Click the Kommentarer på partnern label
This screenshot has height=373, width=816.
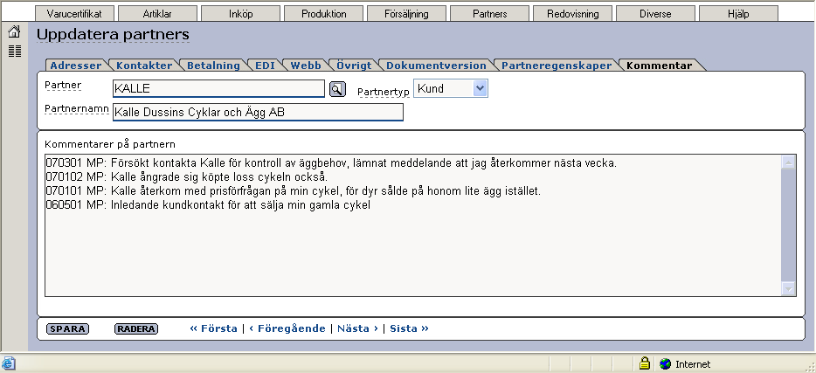[110, 144]
